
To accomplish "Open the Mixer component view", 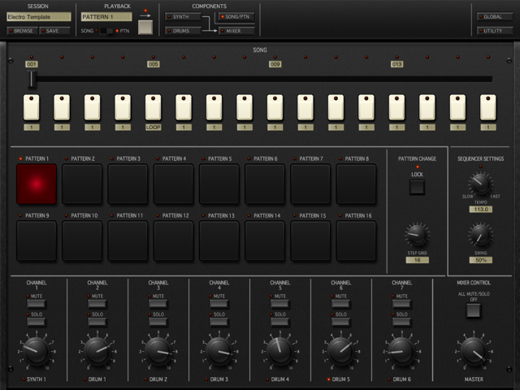I will (236, 31).
